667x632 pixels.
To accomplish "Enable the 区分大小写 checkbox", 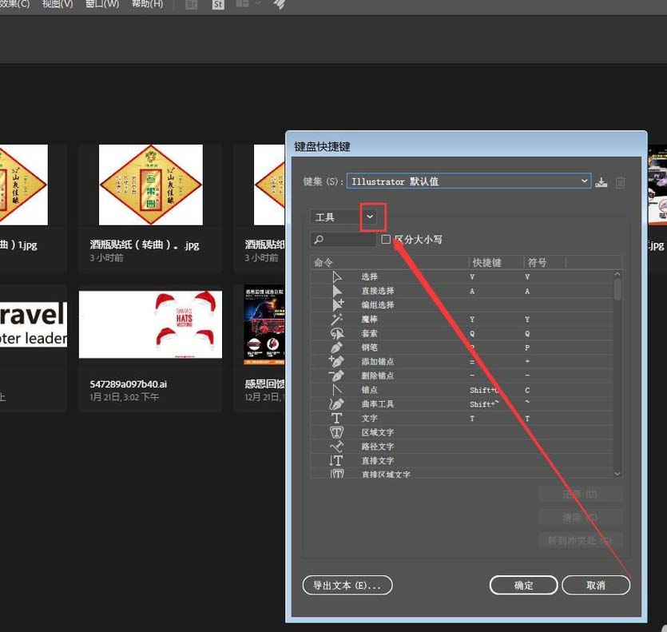I will pos(386,238).
